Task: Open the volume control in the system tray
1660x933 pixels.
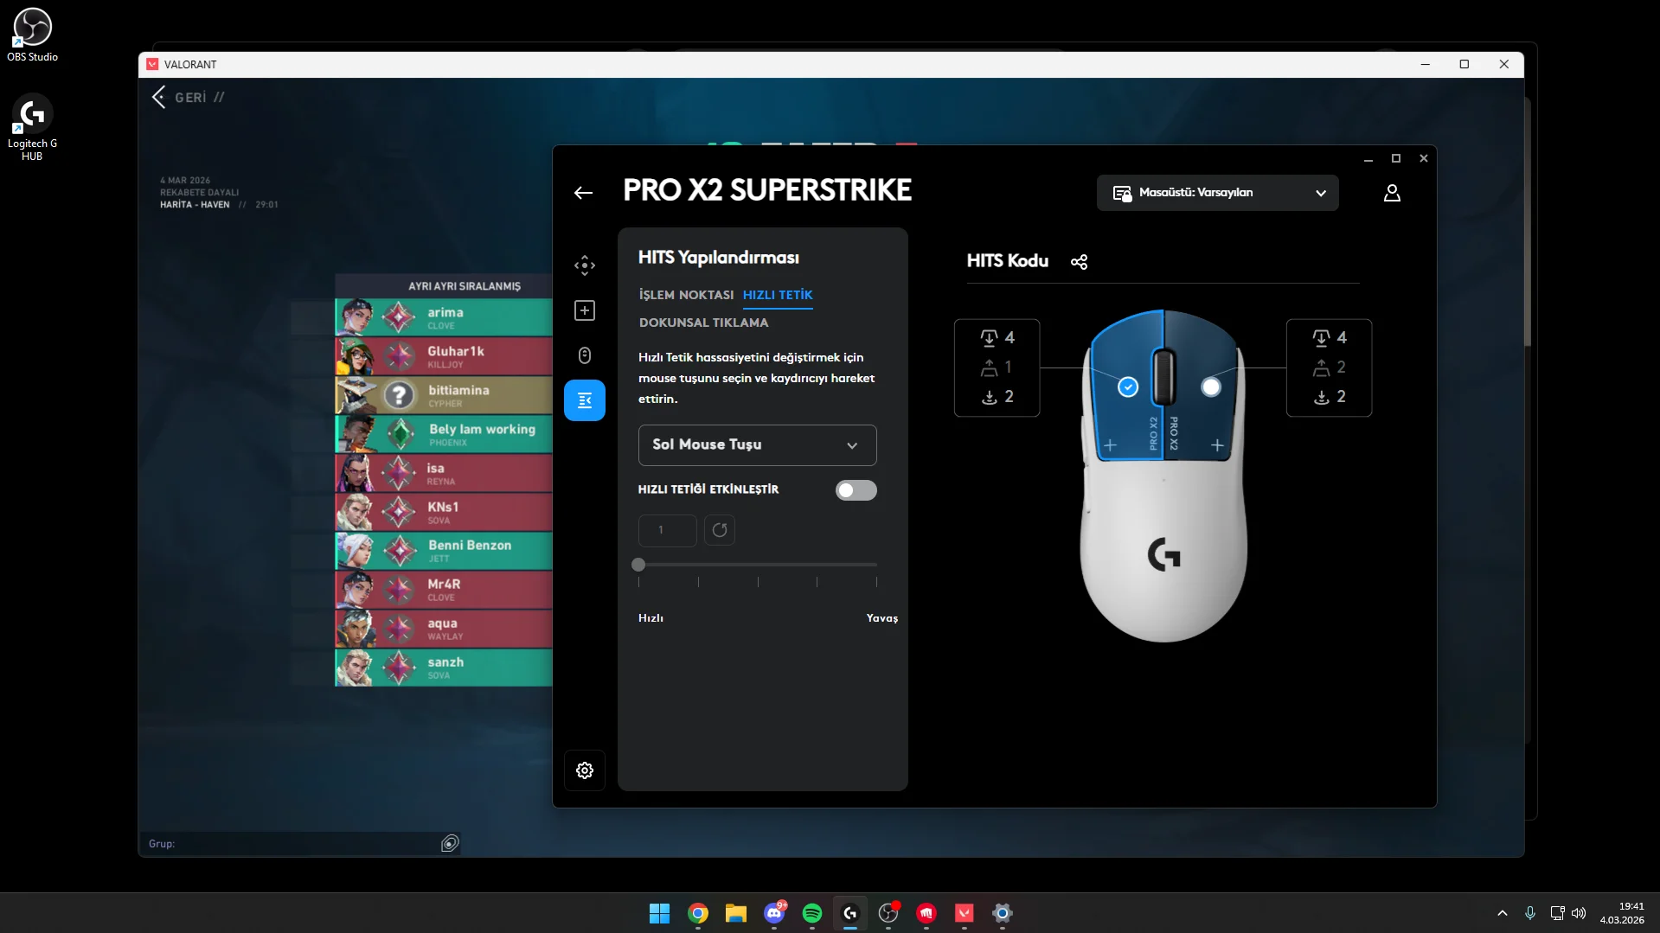Action: point(1579,913)
